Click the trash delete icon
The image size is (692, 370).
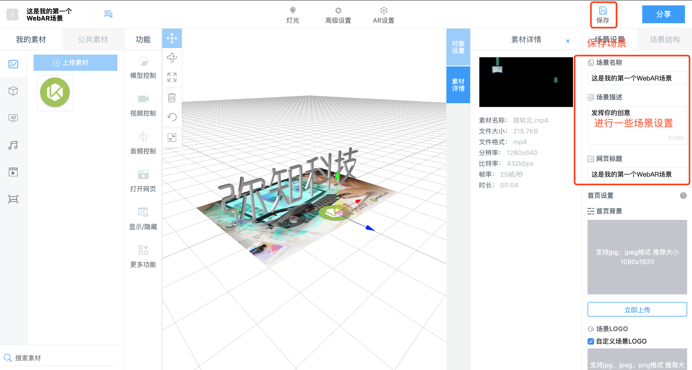point(172,97)
